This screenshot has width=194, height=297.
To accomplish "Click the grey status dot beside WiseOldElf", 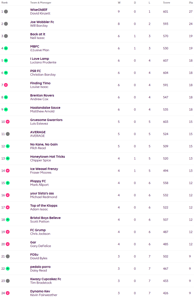I will (x=6, y=12).
